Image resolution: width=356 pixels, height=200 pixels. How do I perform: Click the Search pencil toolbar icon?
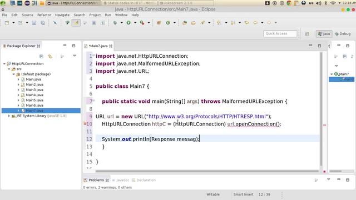tap(202, 23)
